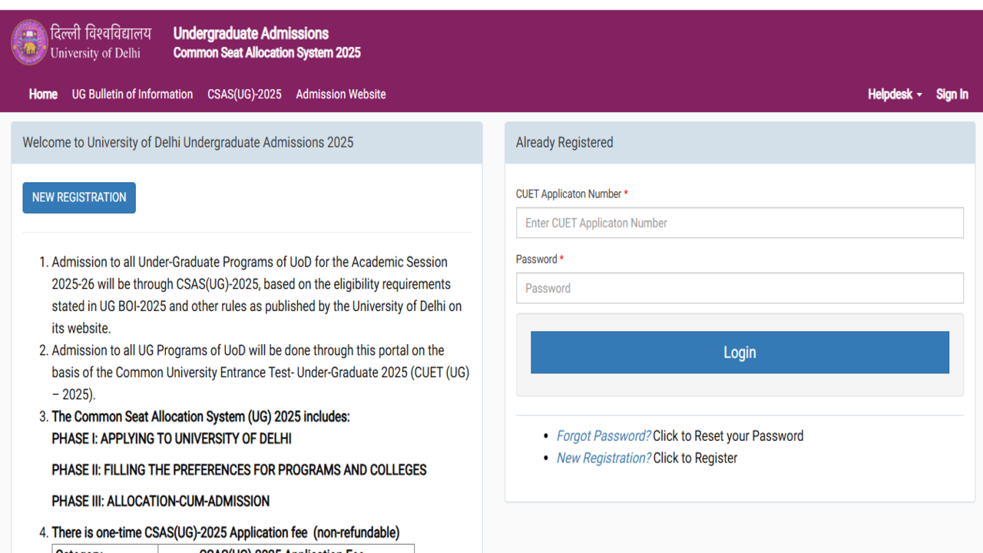This screenshot has width=983, height=553.
Task: Open the Forgot Password? link
Action: pyautogui.click(x=604, y=436)
